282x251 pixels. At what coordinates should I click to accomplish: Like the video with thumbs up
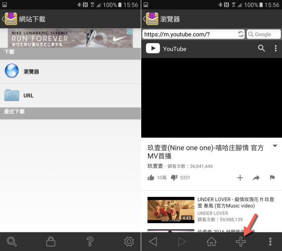151,178
